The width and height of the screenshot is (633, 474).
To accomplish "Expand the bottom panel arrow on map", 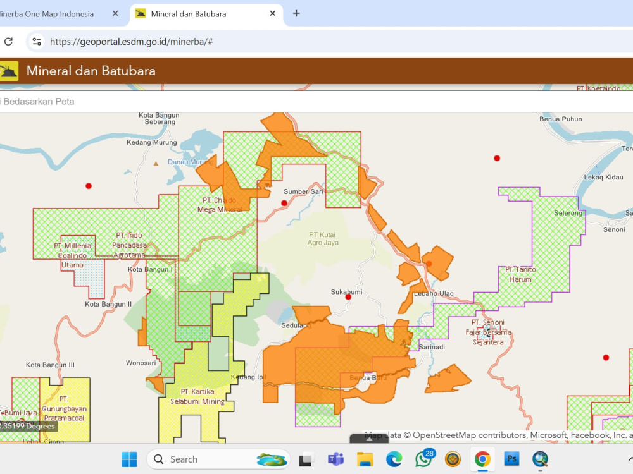I will tap(369, 439).
